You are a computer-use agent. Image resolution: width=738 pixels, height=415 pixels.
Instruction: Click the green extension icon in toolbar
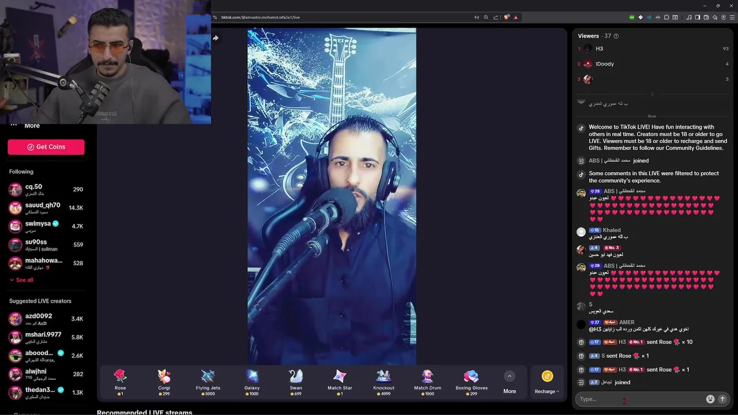632,17
